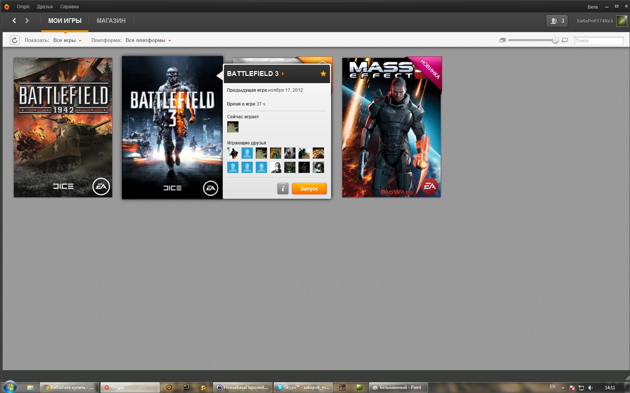
Task: Open the 'Все платформы' platform dropdown
Action: (148, 40)
